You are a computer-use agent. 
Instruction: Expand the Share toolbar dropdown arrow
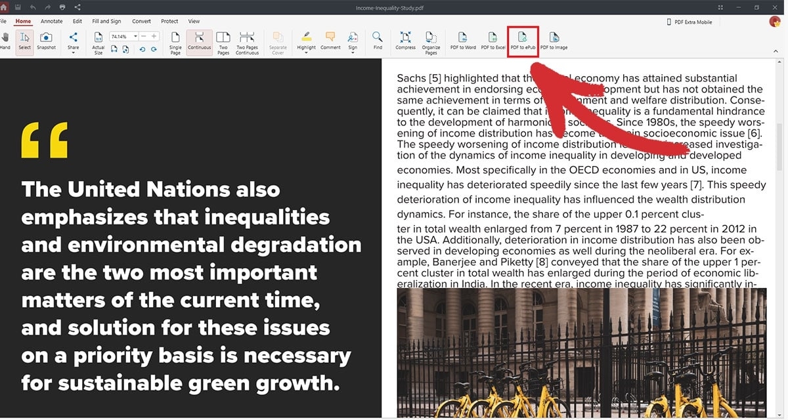73,53
